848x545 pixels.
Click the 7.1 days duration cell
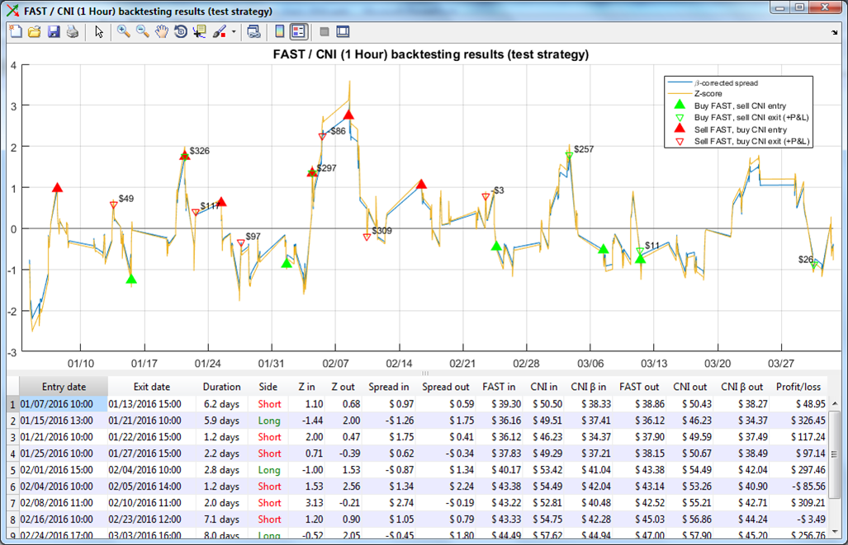(222, 519)
